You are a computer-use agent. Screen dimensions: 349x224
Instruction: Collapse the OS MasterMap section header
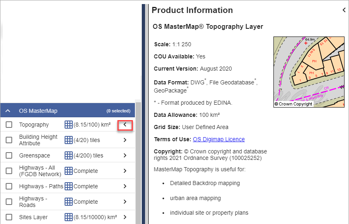(68, 110)
